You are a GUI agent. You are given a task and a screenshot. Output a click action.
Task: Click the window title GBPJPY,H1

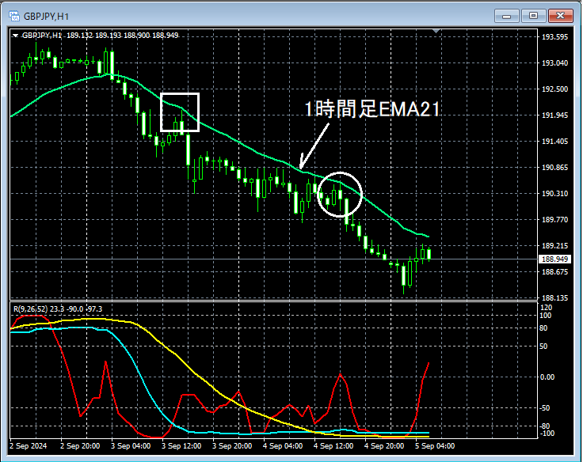[x=46, y=17]
